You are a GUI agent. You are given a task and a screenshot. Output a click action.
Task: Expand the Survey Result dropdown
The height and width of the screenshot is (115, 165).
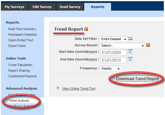coord(123,45)
